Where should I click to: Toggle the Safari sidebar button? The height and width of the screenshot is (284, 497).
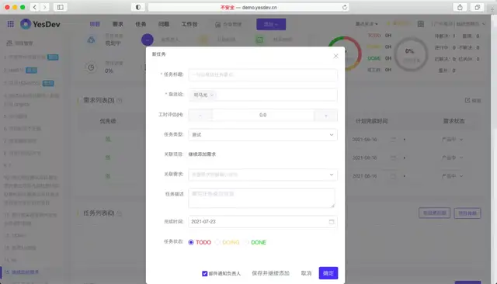(x=60, y=7)
